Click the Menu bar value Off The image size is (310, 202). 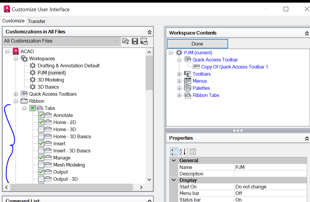[x=271, y=193]
